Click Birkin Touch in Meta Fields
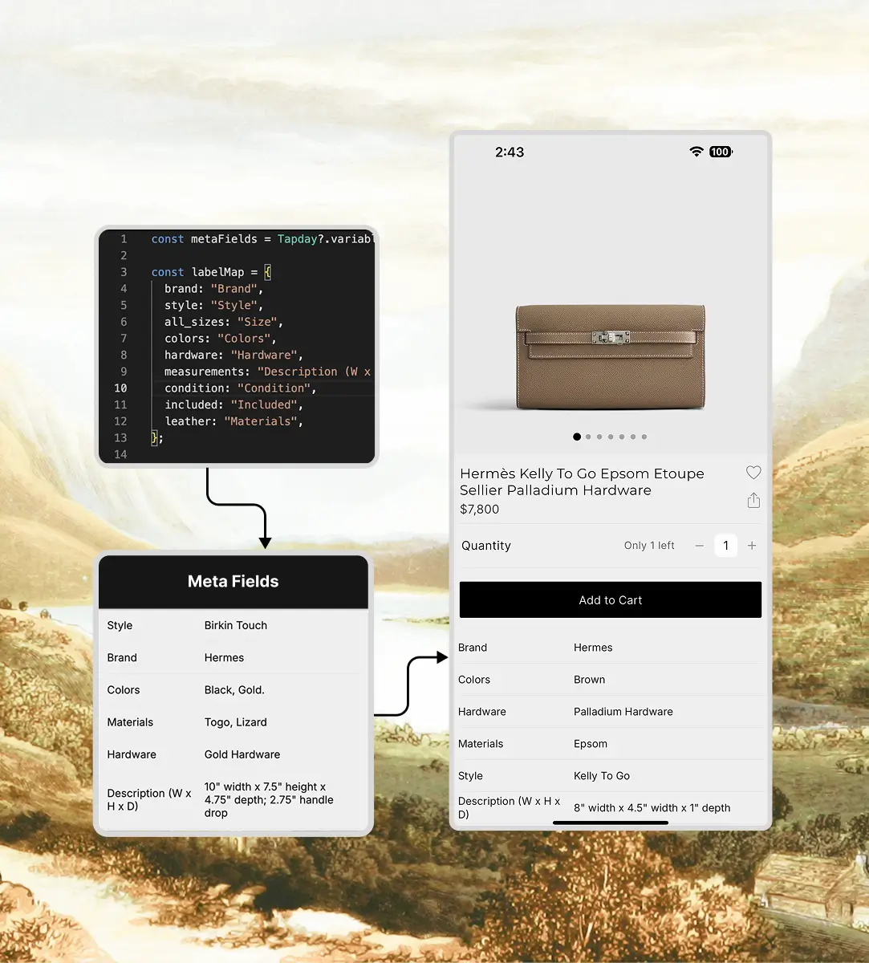The height and width of the screenshot is (963, 869). [x=236, y=625]
